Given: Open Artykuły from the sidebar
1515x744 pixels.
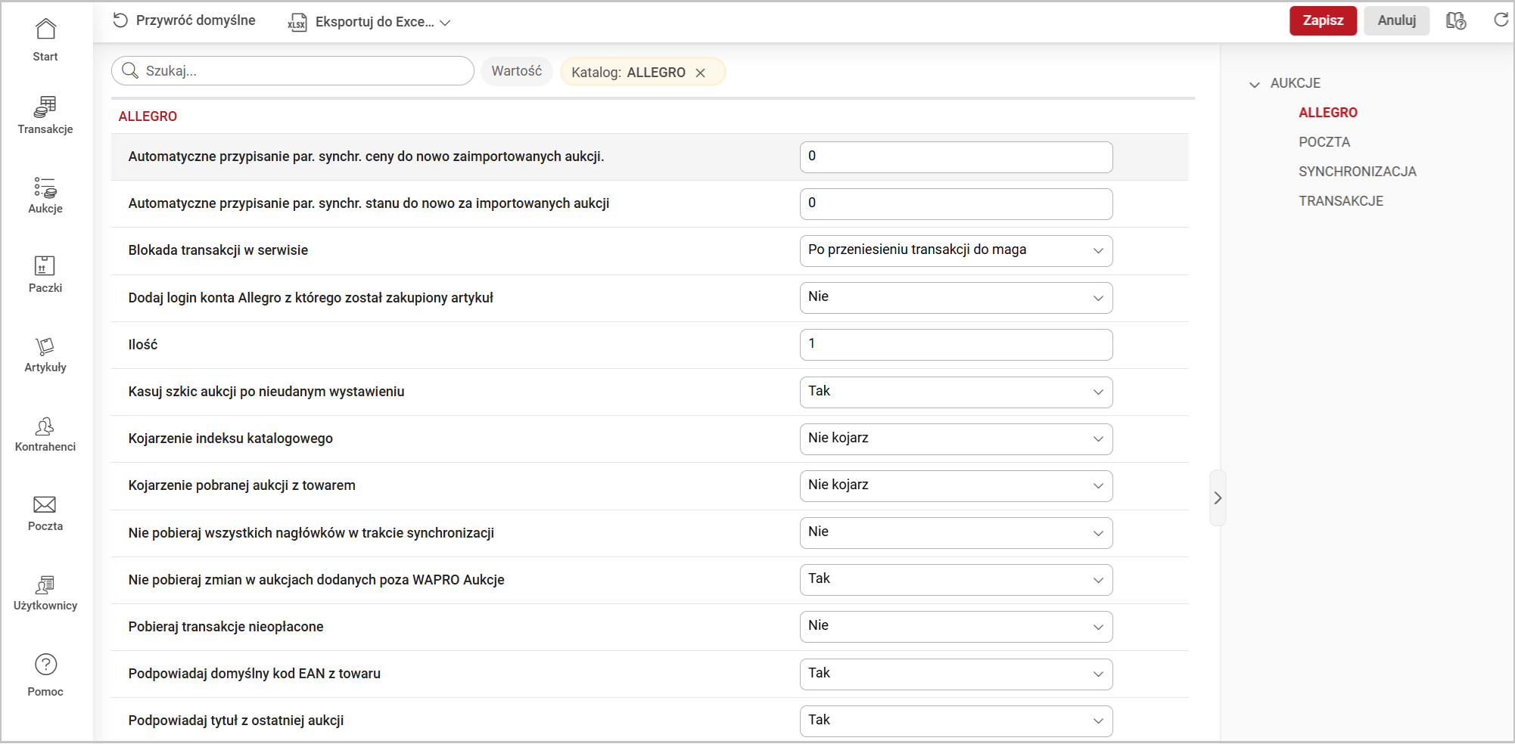Looking at the screenshot, I should click(45, 354).
